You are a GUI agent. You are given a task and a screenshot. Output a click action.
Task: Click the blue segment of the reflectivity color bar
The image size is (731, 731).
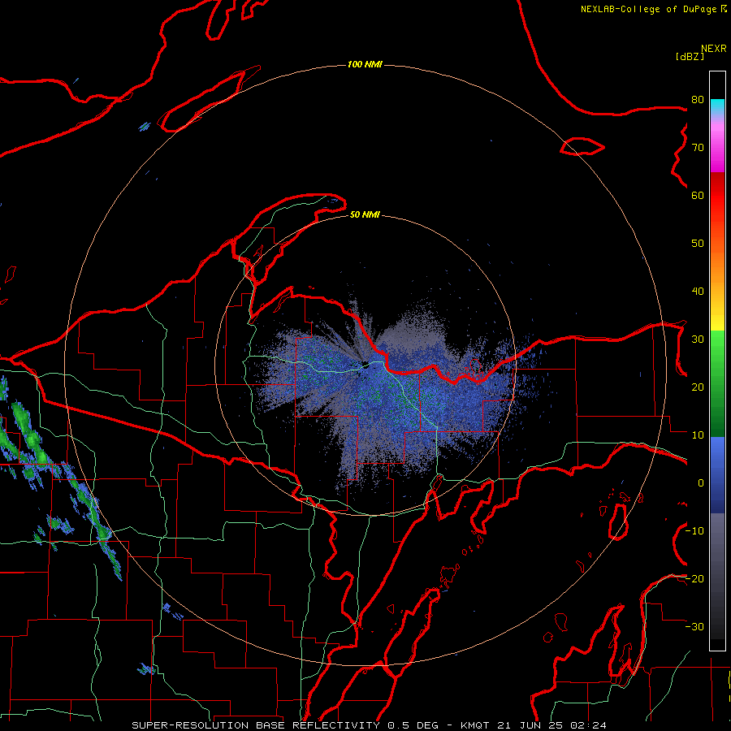pyautogui.click(x=717, y=475)
